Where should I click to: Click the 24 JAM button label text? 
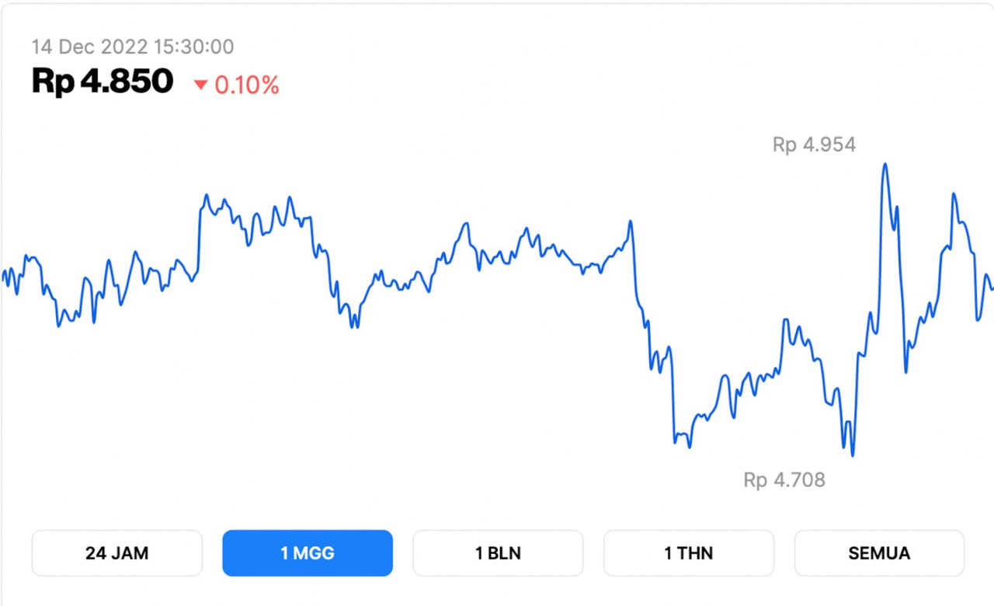(x=116, y=553)
